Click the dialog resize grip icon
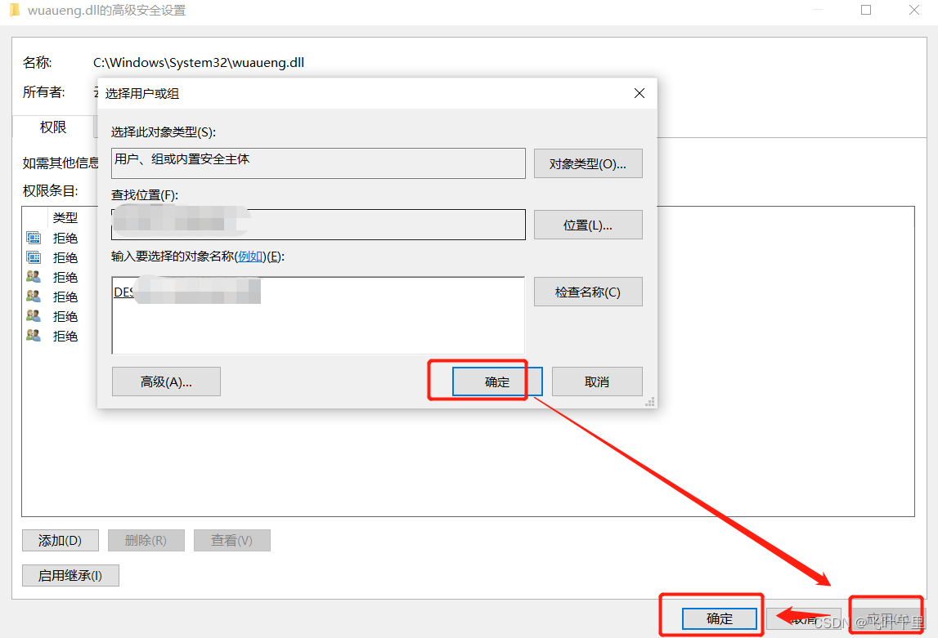 pos(649,402)
